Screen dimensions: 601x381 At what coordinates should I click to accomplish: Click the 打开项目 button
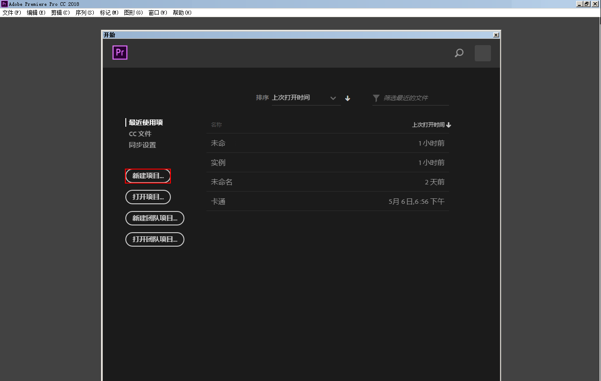(148, 197)
